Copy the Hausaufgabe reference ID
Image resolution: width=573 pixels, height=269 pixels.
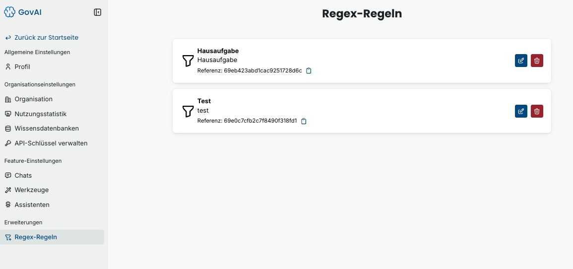pyautogui.click(x=309, y=70)
